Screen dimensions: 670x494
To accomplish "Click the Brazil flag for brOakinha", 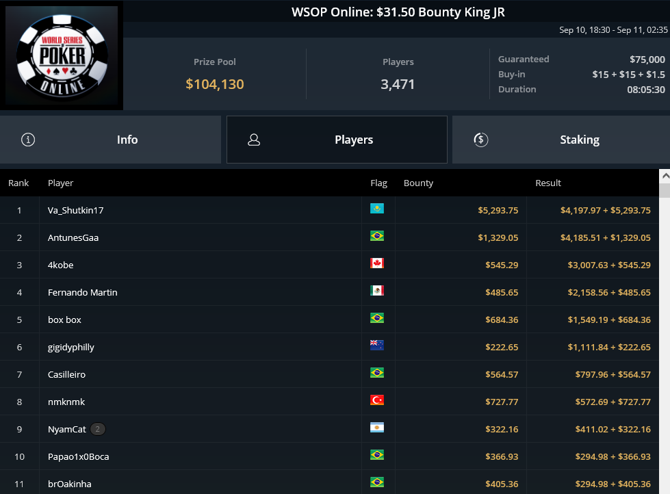I will pyautogui.click(x=377, y=482).
